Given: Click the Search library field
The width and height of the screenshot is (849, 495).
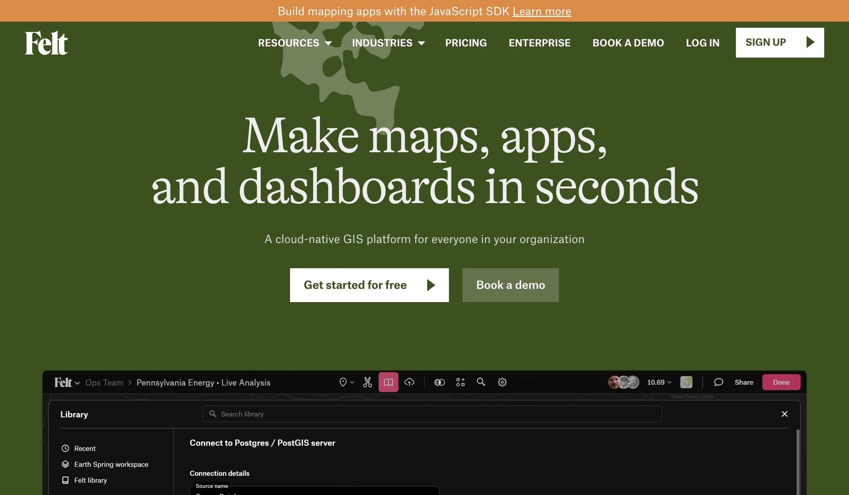Looking at the screenshot, I should [432, 414].
